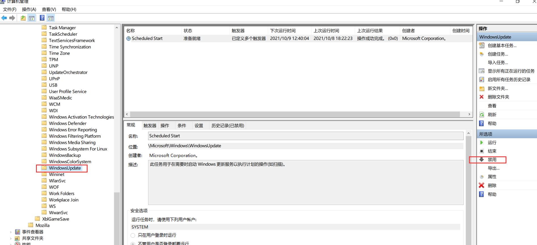Expand the Event Viewer (事件查看器) node arrow

click(x=11, y=232)
